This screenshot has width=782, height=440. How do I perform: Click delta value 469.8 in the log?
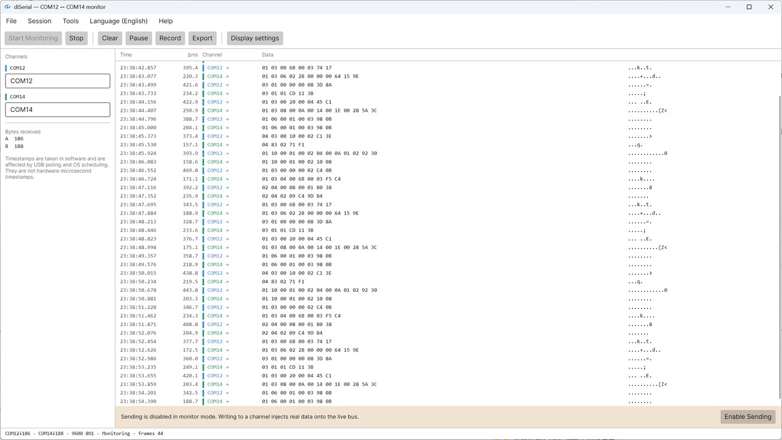click(190, 171)
